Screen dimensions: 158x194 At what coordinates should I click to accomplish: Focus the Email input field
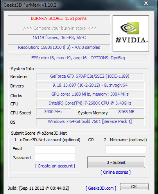click(x=55, y=150)
